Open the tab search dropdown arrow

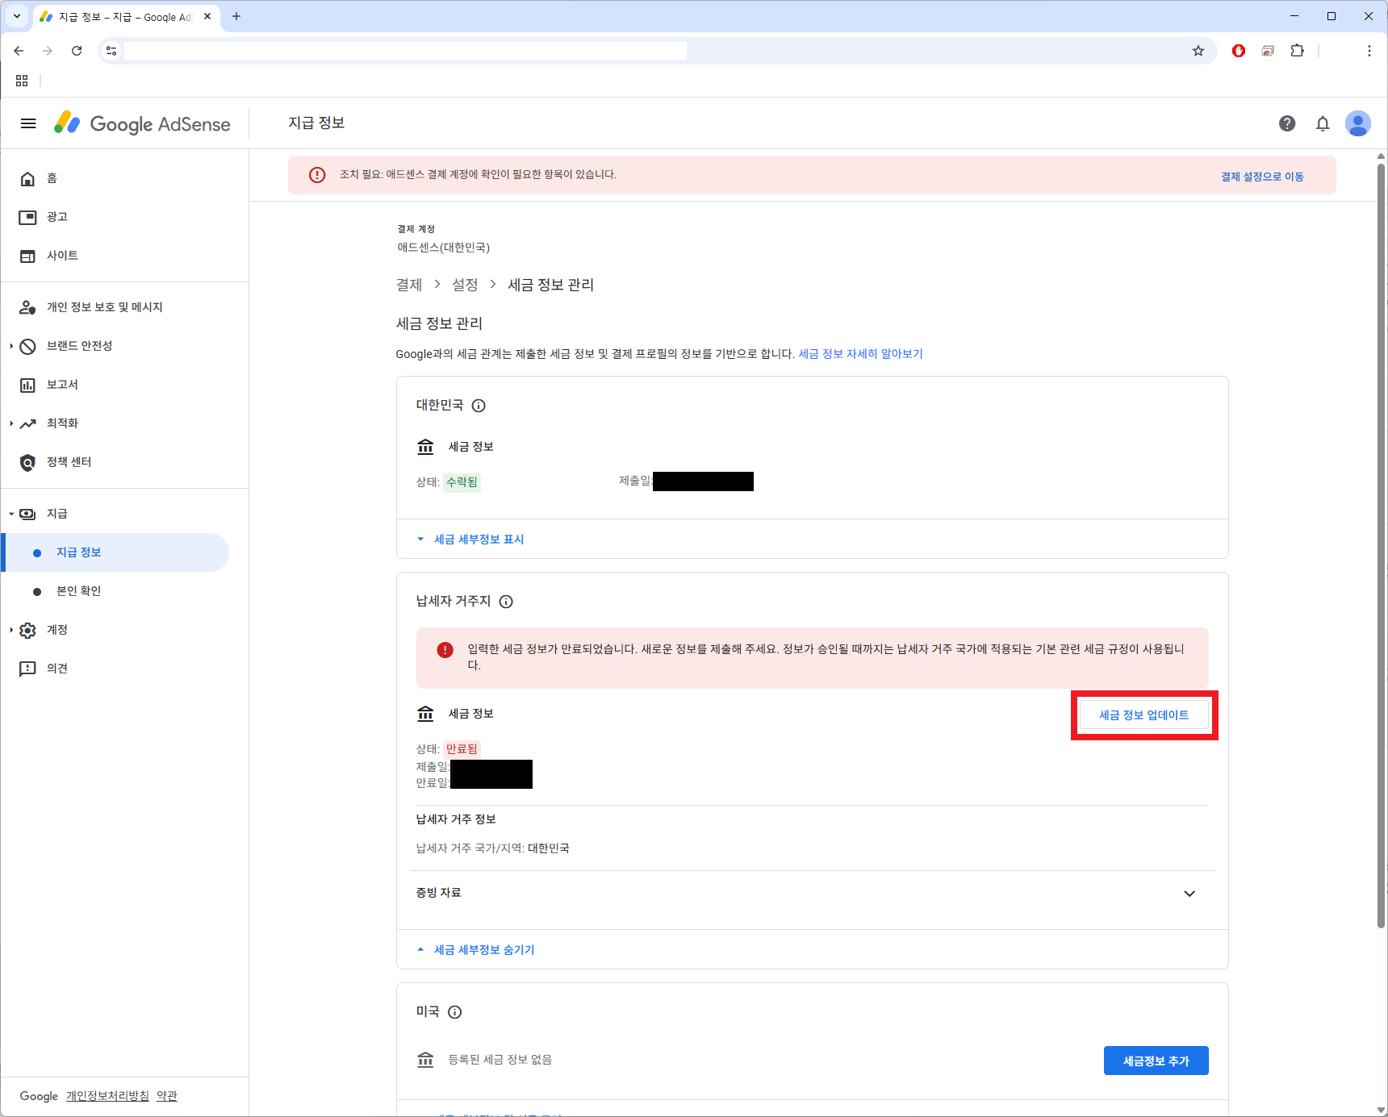(17, 16)
